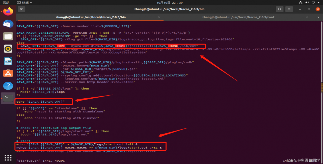Close the Nacos_2.0.3/bin tab

(159, 17)
